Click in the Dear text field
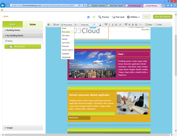177x136 pixels. click(134, 54)
